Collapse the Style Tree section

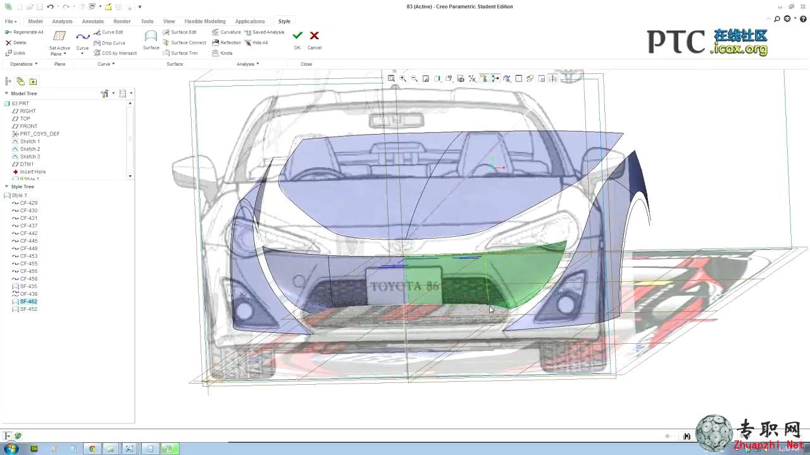coord(6,186)
